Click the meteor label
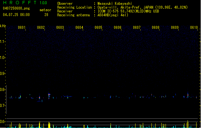Screen dimensions: 201x128 click(x=45, y=10)
